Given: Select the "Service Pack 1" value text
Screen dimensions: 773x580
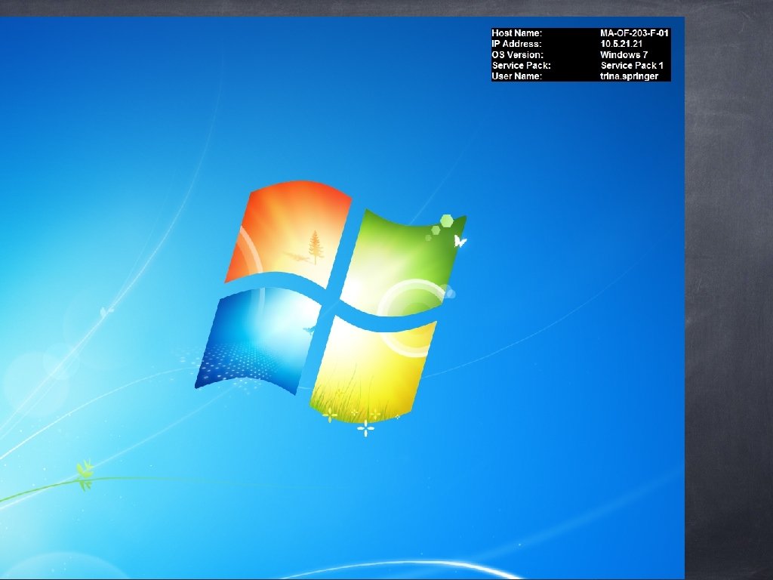Looking at the screenshot, I should (x=632, y=65).
